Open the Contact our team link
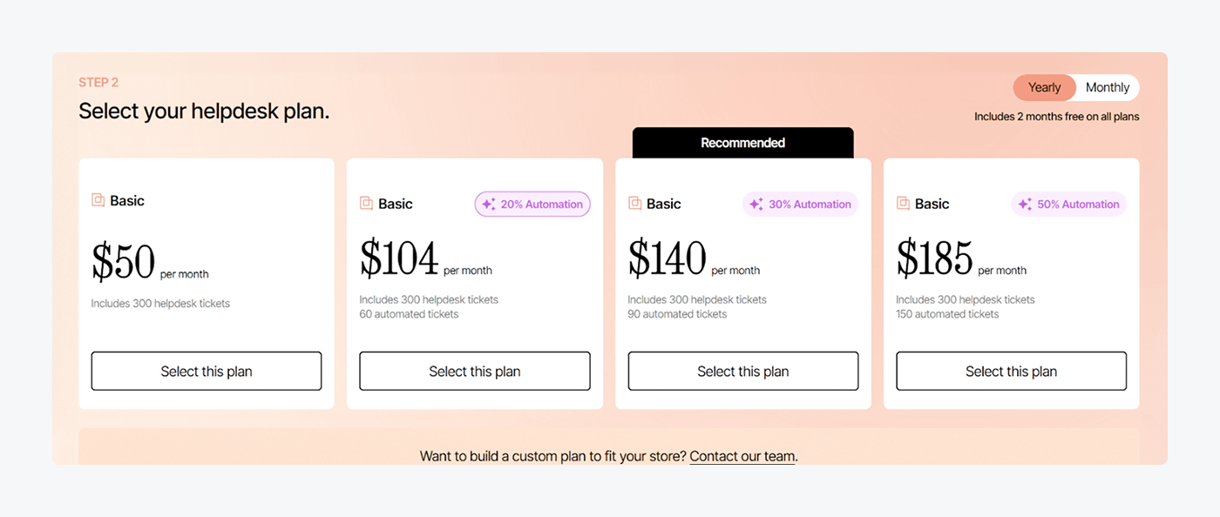 tap(742, 455)
